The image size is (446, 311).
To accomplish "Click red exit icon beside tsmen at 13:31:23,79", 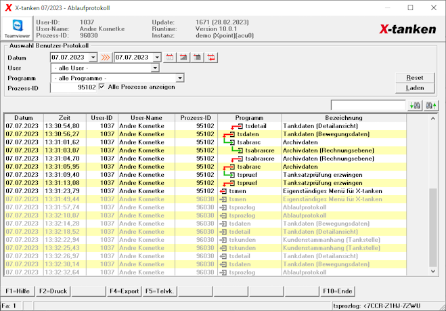I will pyautogui.click(x=223, y=191).
